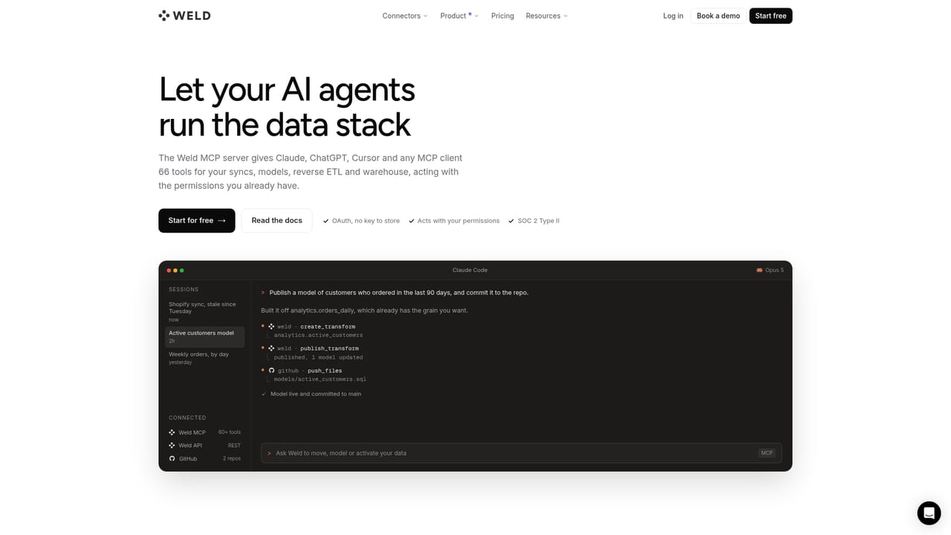
Task: Expand the Resources dropdown
Action: (547, 16)
